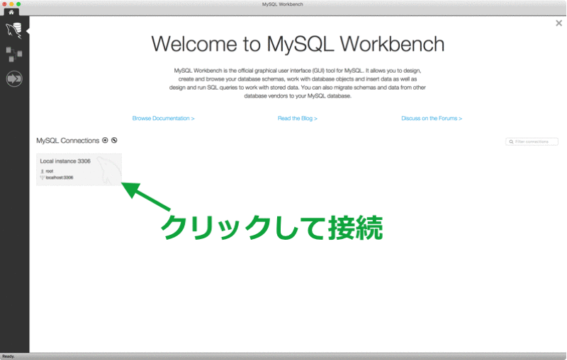Select the MySQL connections dolphin sidebar icon
567x360 pixels.
click(x=13, y=30)
